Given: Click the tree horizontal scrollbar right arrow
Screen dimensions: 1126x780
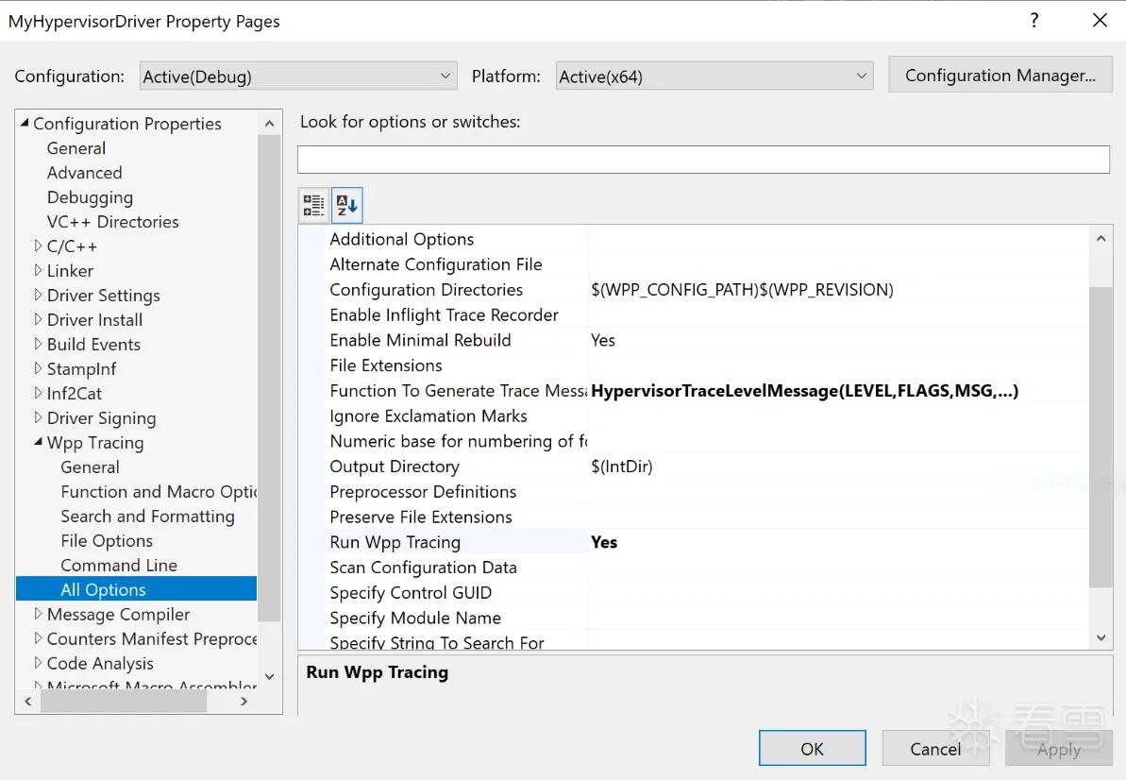Looking at the screenshot, I should (x=244, y=701).
